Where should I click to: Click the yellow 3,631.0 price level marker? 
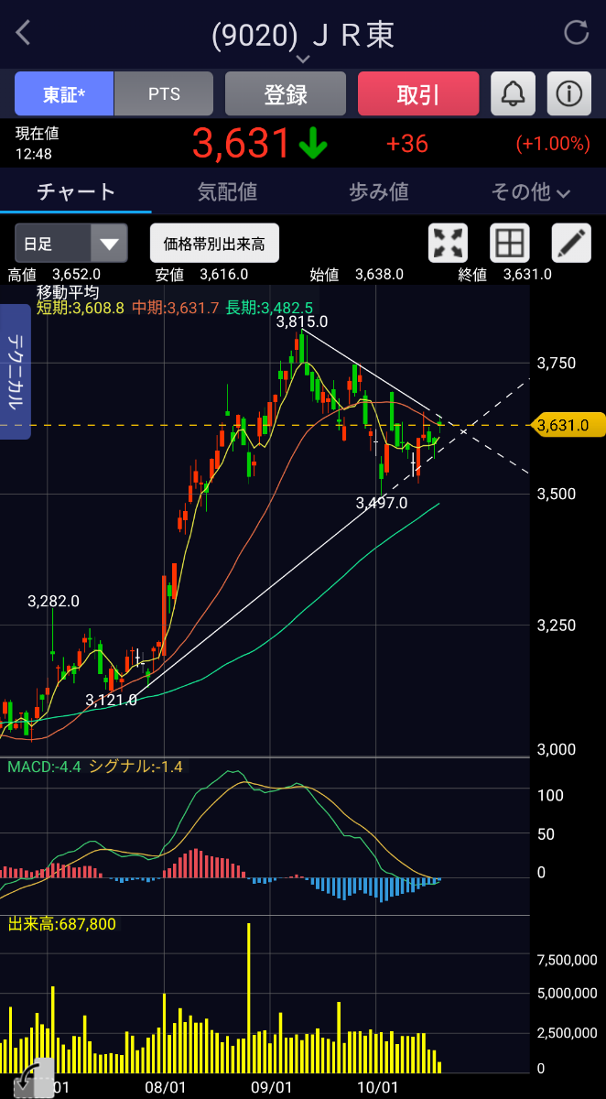[568, 425]
